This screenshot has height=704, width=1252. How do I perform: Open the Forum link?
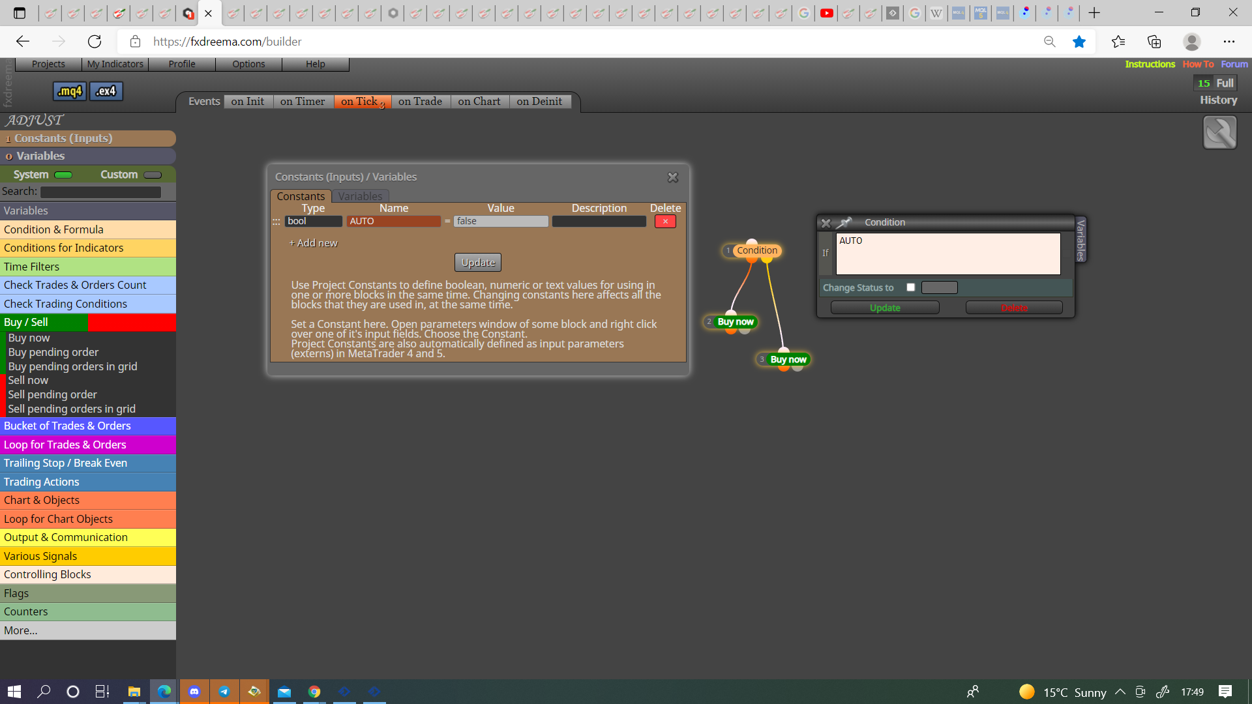1234,64
